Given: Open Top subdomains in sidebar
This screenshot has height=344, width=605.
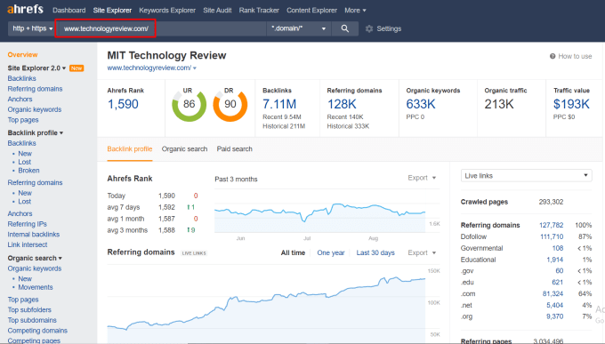Looking at the screenshot, I should point(32,321).
